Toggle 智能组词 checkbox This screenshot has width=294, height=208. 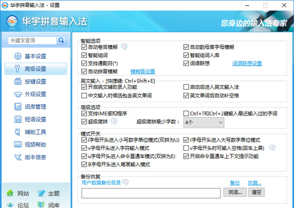[84, 55]
